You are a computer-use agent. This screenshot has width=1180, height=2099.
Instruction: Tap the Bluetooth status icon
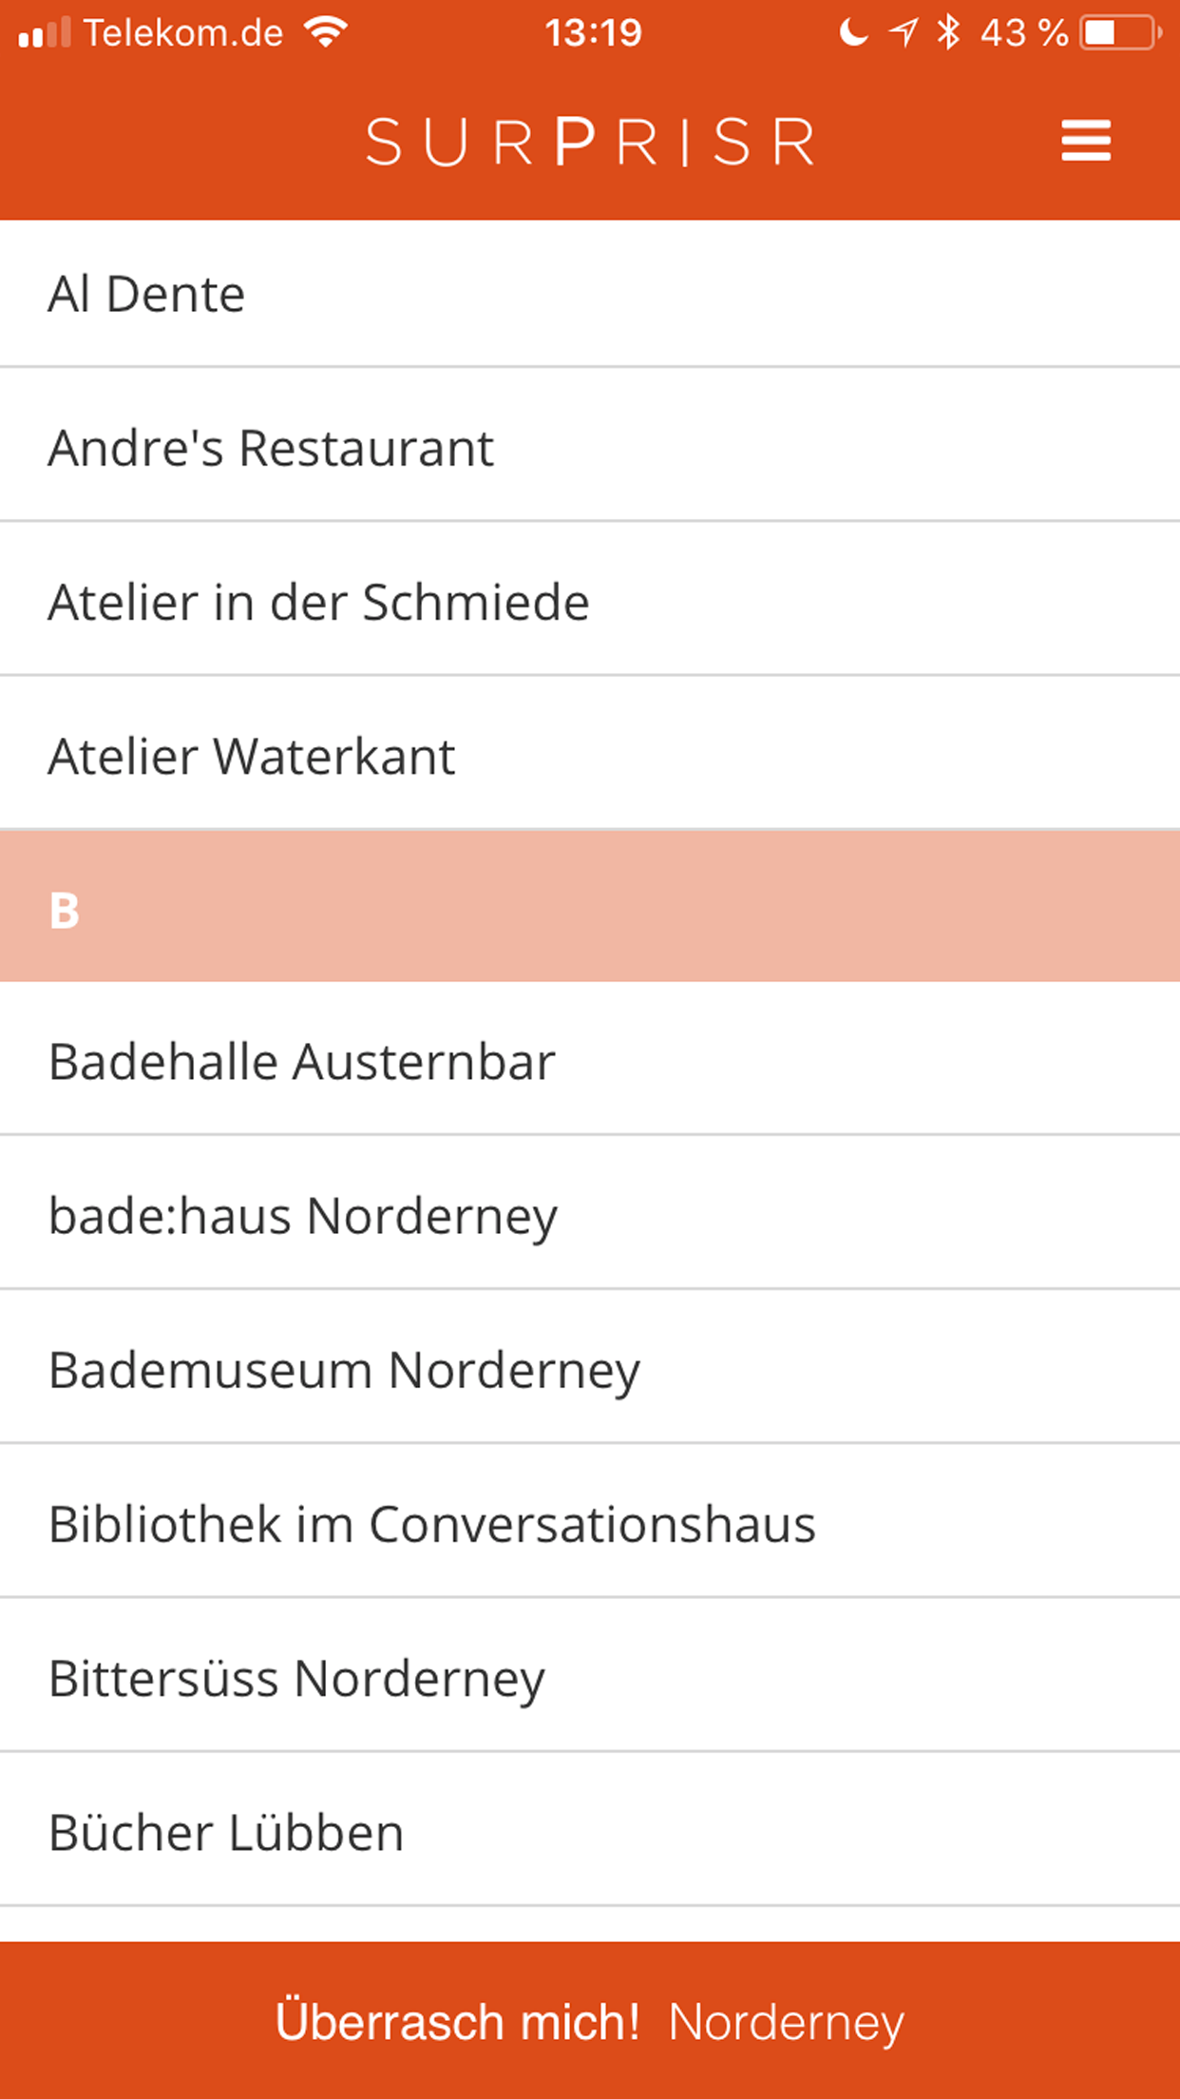tap(948, 33)
